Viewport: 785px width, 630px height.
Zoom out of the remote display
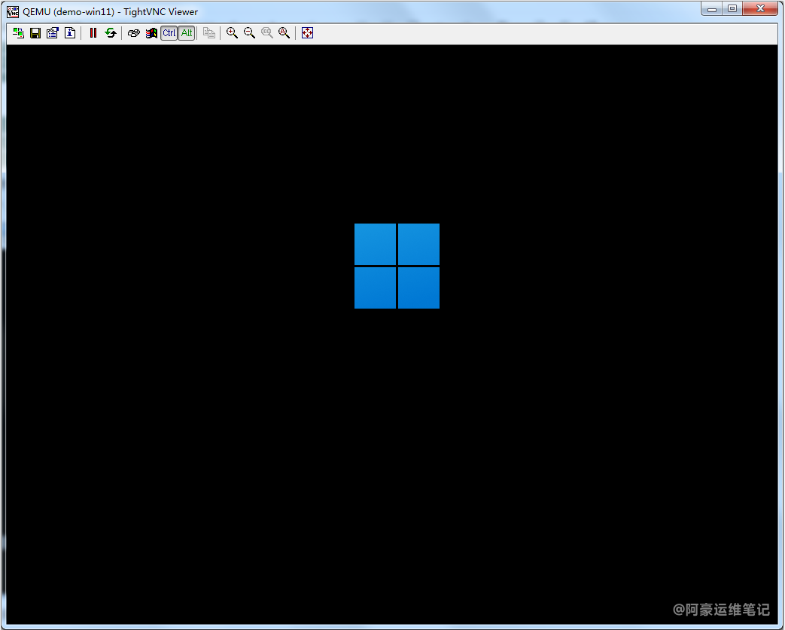click(x=250, y=33)
